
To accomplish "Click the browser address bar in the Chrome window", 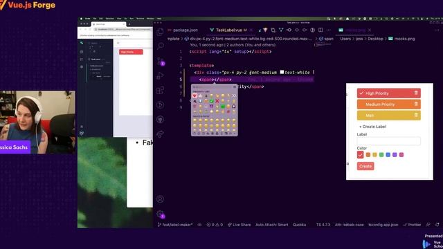I will click(123, 29).
